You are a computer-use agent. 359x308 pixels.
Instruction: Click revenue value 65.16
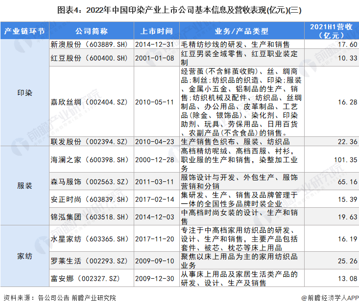(348, 182)
